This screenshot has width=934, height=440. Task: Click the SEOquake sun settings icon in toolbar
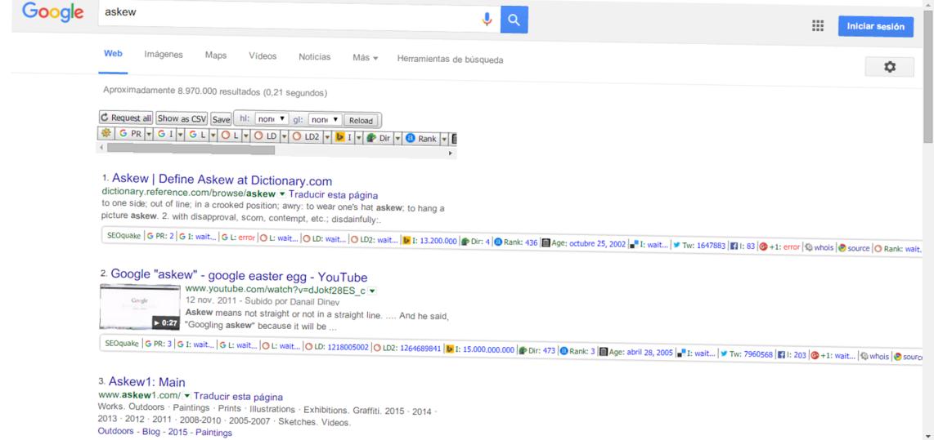point(106,134)
